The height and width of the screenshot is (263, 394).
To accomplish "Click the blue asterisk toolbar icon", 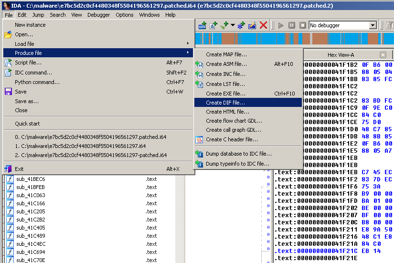I will pos(241,25).
